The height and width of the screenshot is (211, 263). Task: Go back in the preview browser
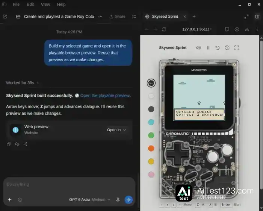click(147, 29)
